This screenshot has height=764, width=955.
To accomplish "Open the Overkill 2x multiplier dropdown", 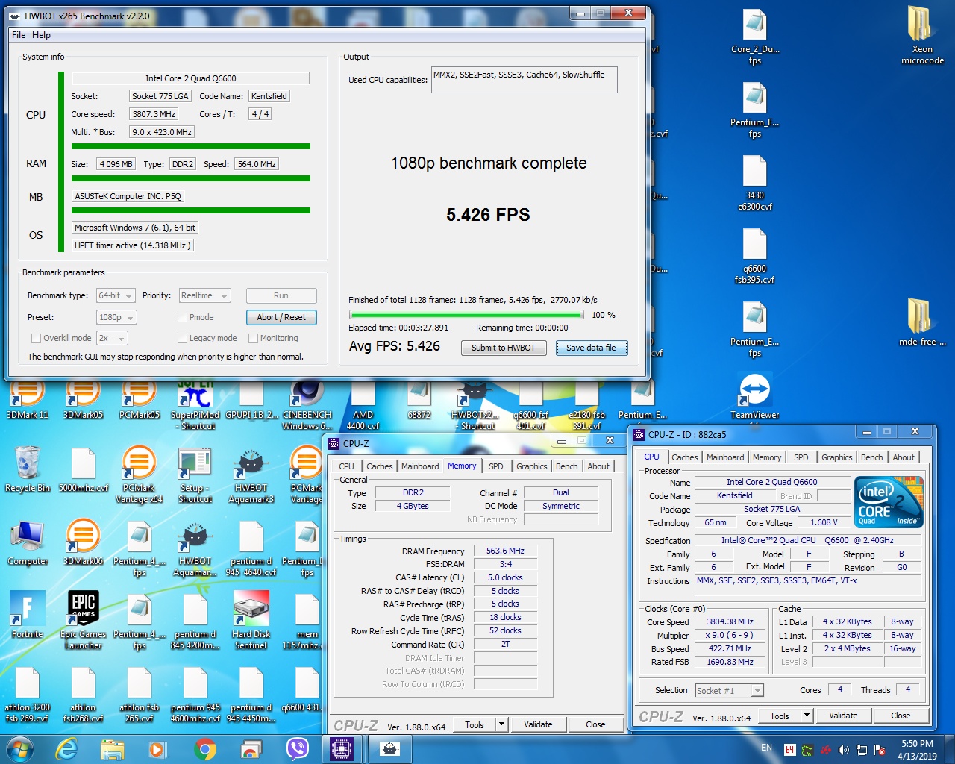I will (x=112, y=338).
